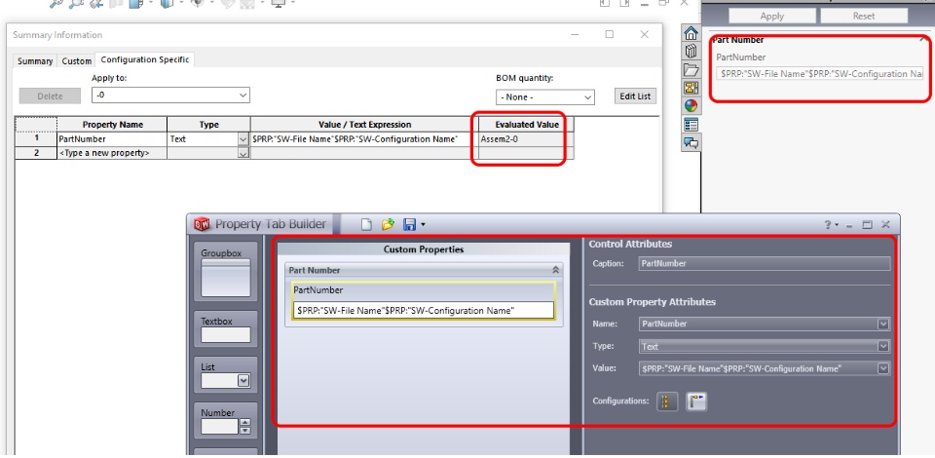Screen dimensions: 935x458
Task: Open an existing template in Property Tab Builder
Action: 389,224
